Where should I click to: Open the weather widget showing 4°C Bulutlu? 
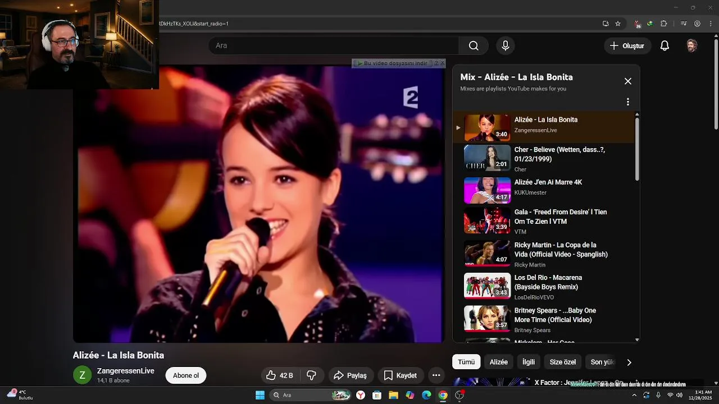click(x=20, y=395)
